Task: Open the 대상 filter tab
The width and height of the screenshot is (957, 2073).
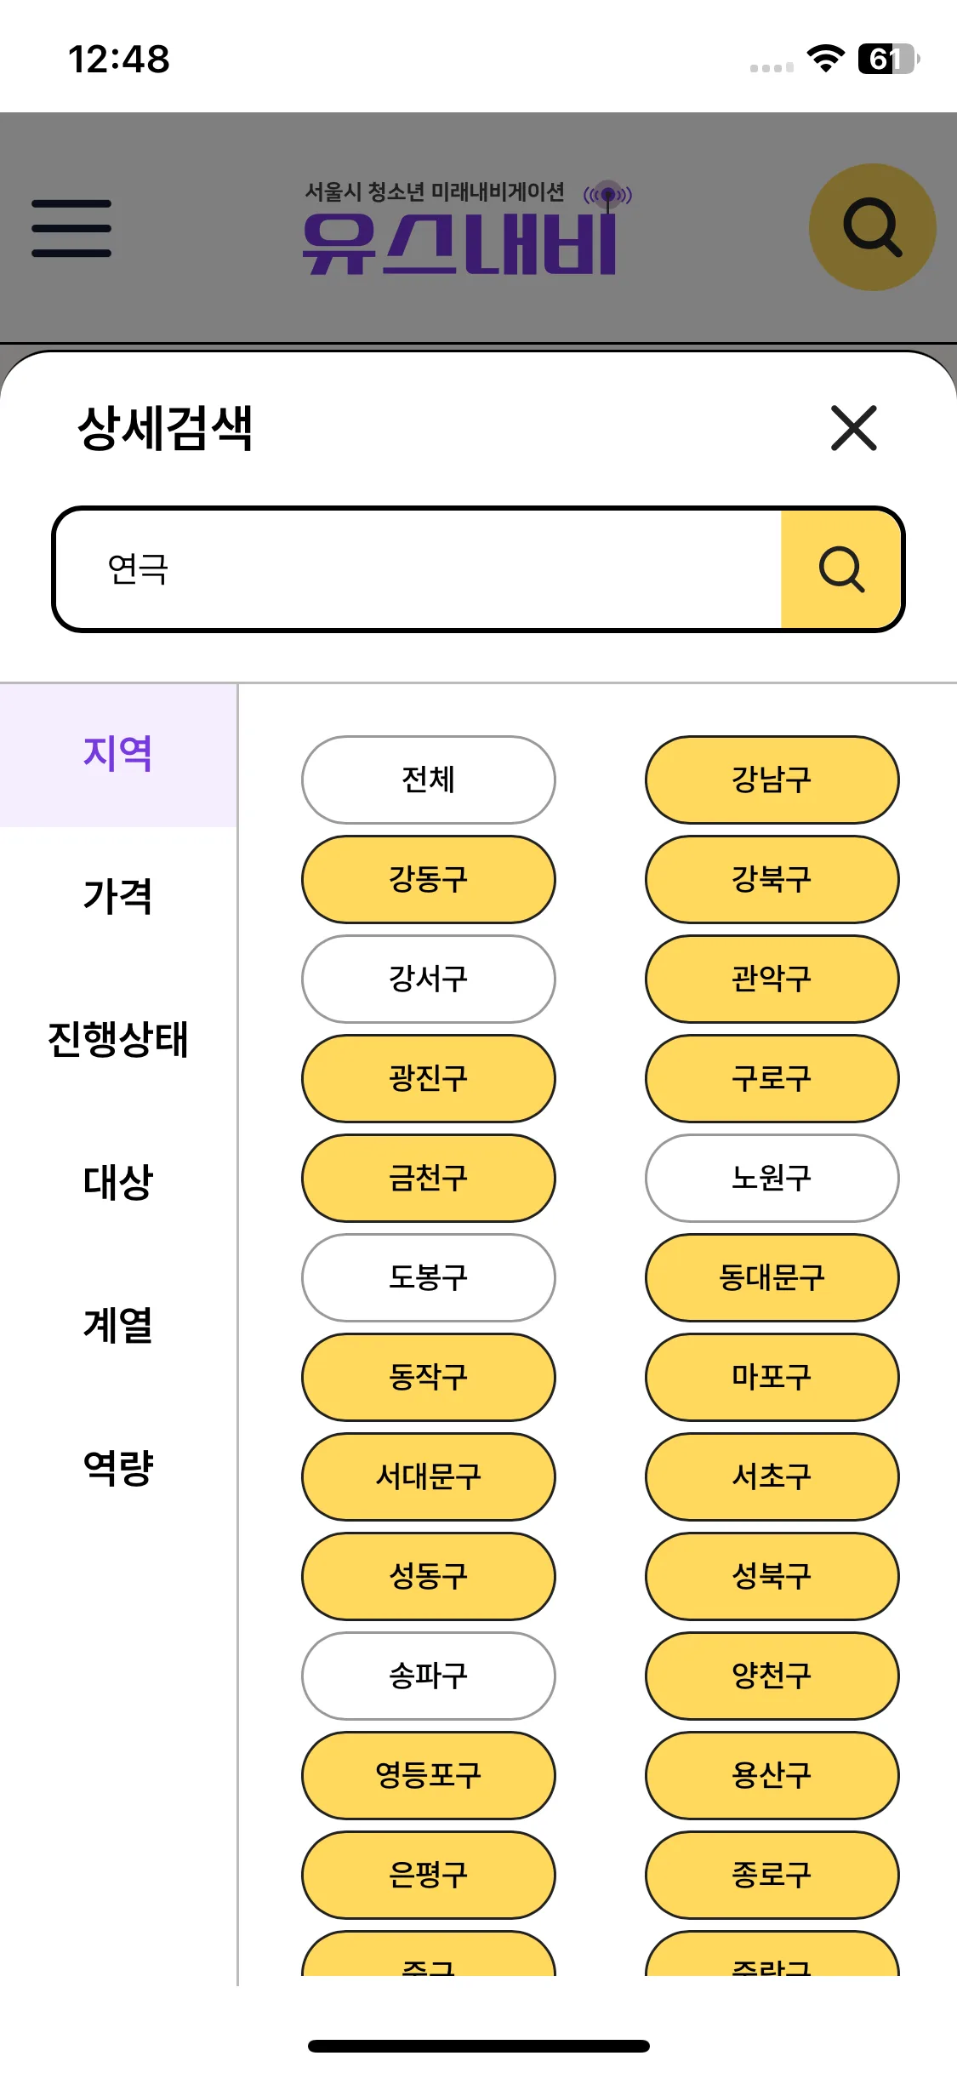Action: (118, 1182)
